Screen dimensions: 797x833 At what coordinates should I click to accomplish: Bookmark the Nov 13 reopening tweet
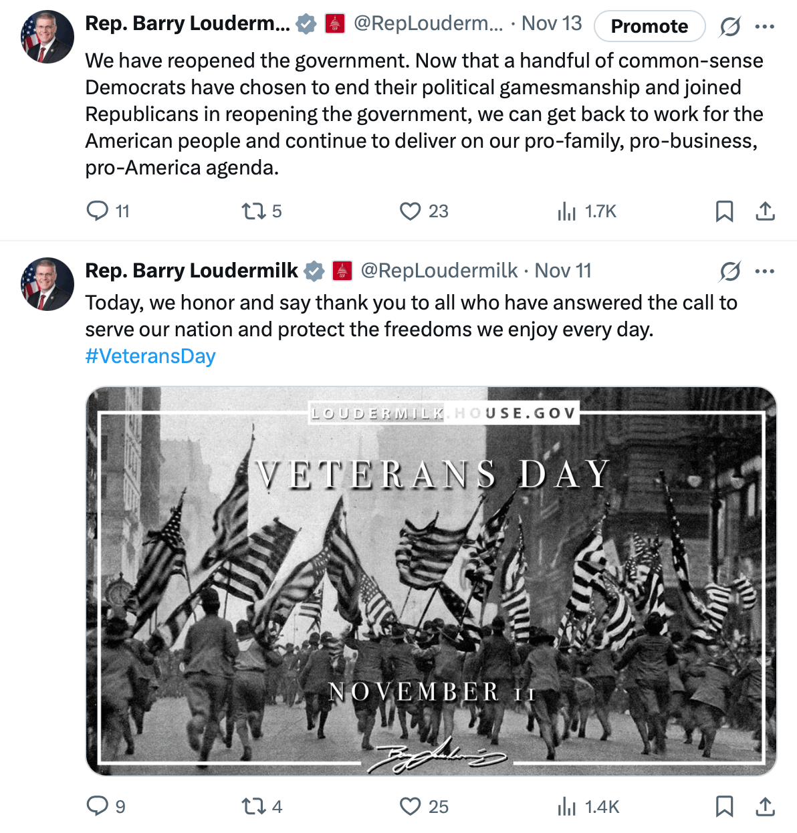(x=724, y=211)
